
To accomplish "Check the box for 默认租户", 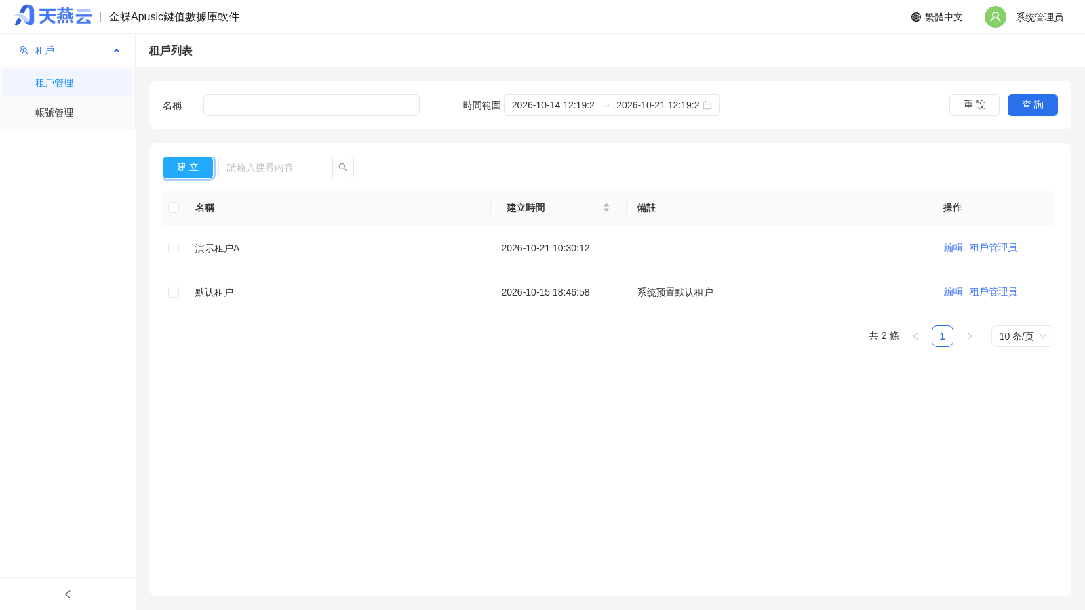I will click(174, 292).
